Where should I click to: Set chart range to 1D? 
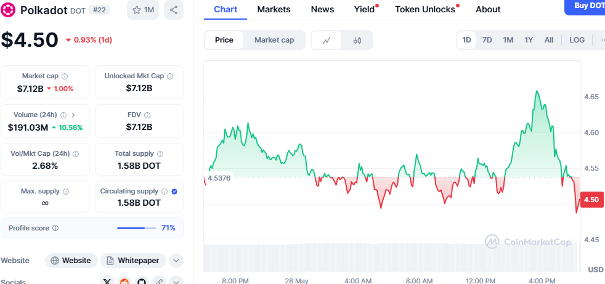click(466, 40)
